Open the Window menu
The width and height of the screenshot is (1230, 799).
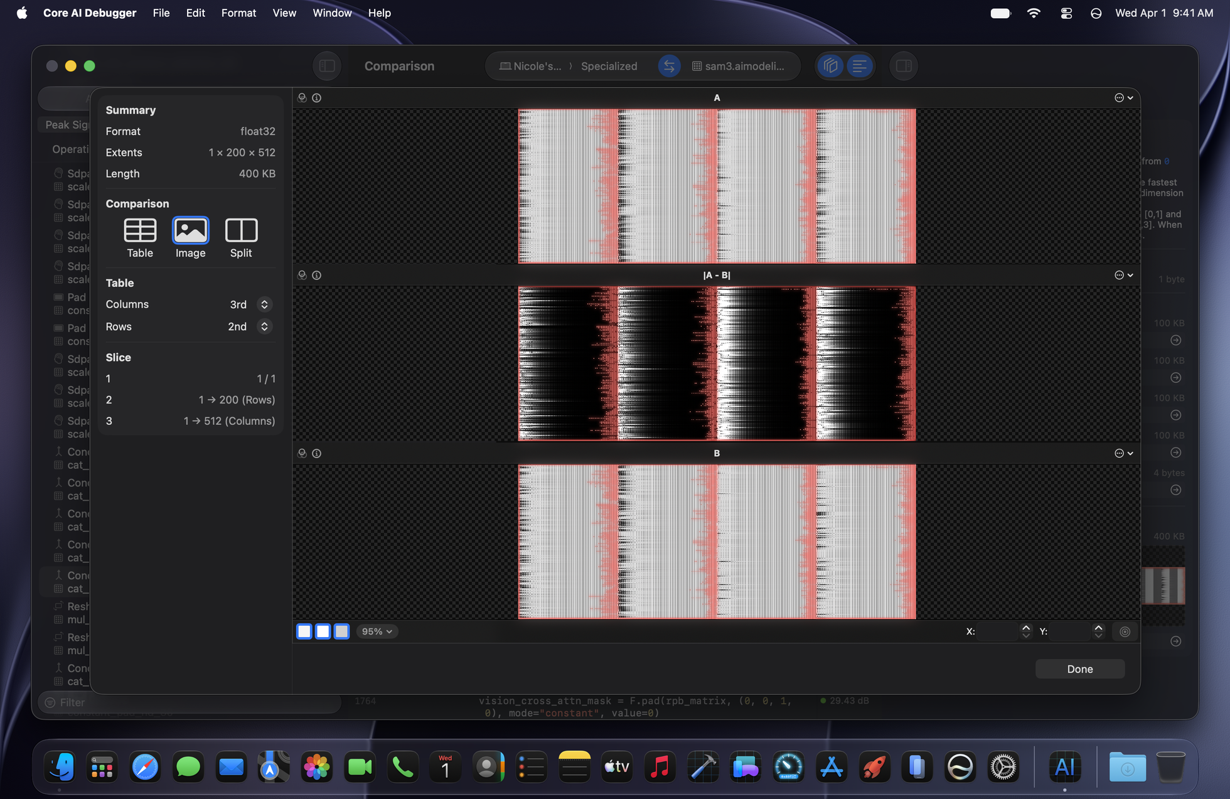(x=332, y=13)
